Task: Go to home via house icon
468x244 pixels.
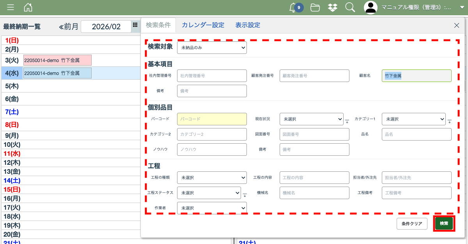Action: pyautogui.click(x=28, y=7)
